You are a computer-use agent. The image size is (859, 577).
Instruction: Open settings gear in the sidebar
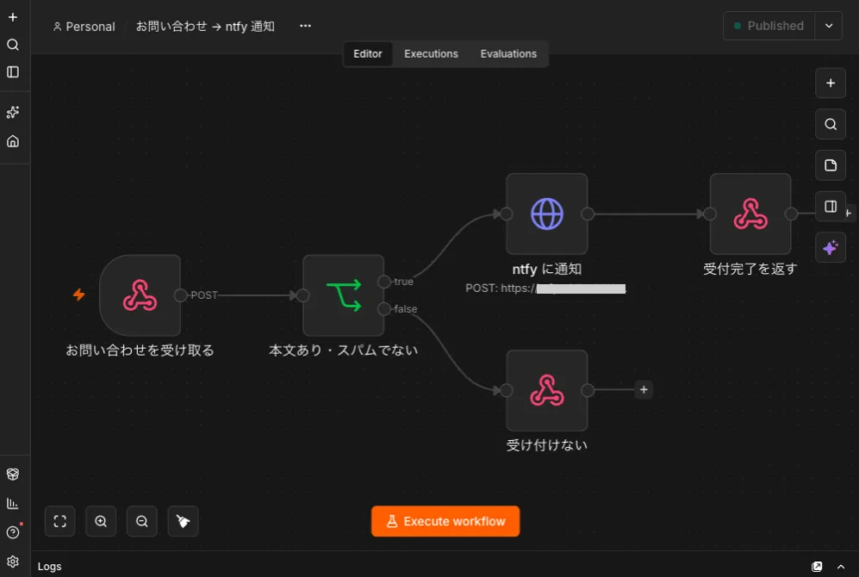13,561
